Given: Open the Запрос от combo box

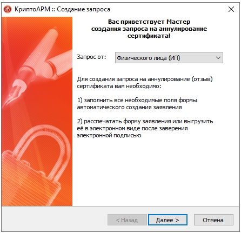Looking at the screenshot, I should coord(169,58).
